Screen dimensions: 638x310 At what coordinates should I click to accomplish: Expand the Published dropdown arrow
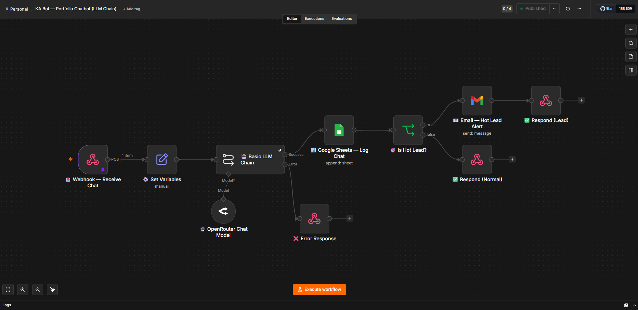point(554,9)
